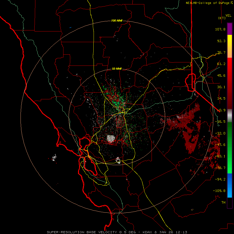Click the round white clutter blob south of center

pos(111,139)
